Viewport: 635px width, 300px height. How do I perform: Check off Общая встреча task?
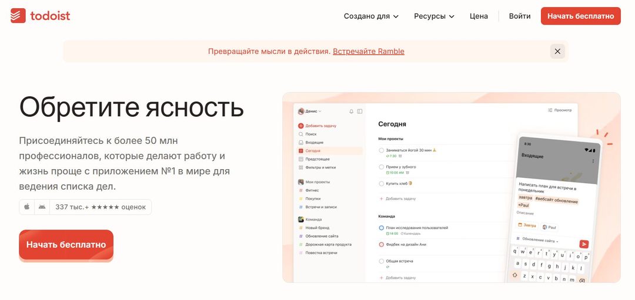pos(381,261)
